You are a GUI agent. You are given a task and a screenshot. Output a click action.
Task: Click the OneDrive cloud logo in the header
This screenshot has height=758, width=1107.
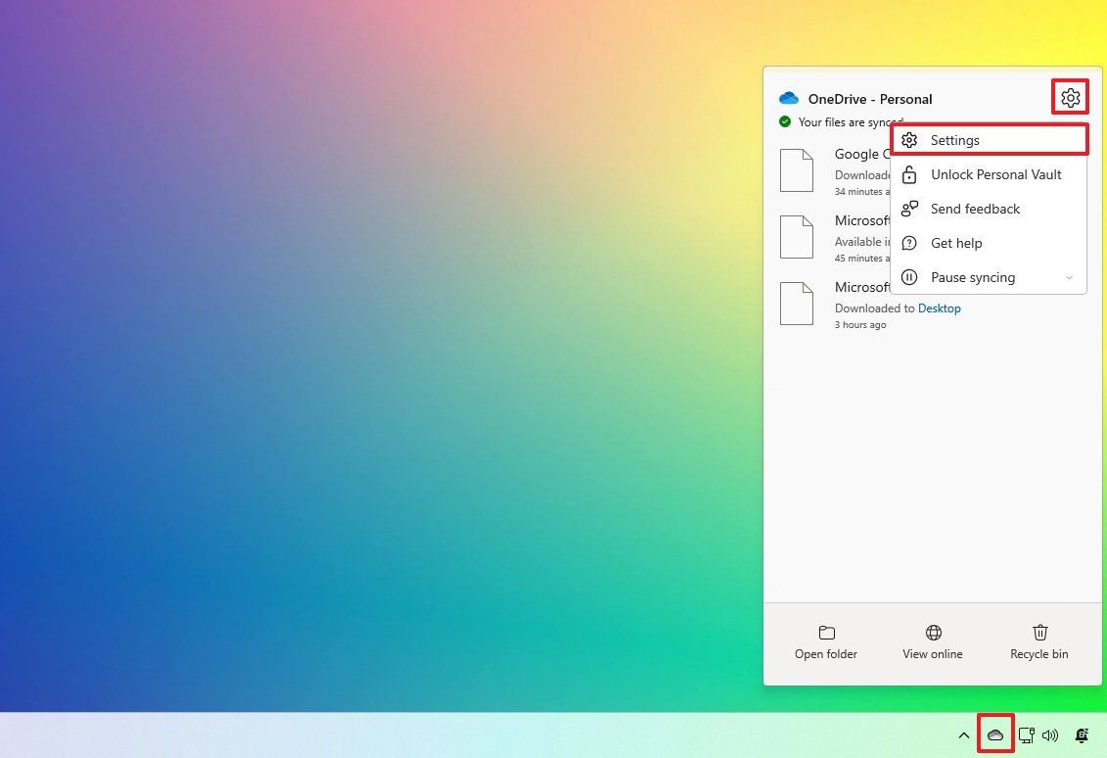[x=789, y=98]
